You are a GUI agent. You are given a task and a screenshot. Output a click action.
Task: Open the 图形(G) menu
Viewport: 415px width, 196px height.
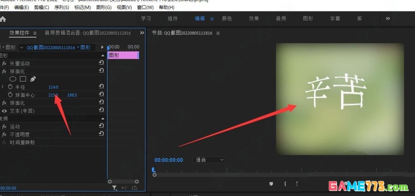click(104, 7)
